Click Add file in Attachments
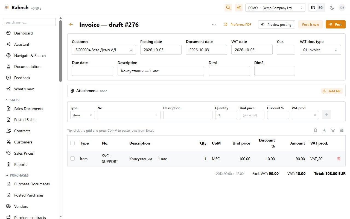 332,91
